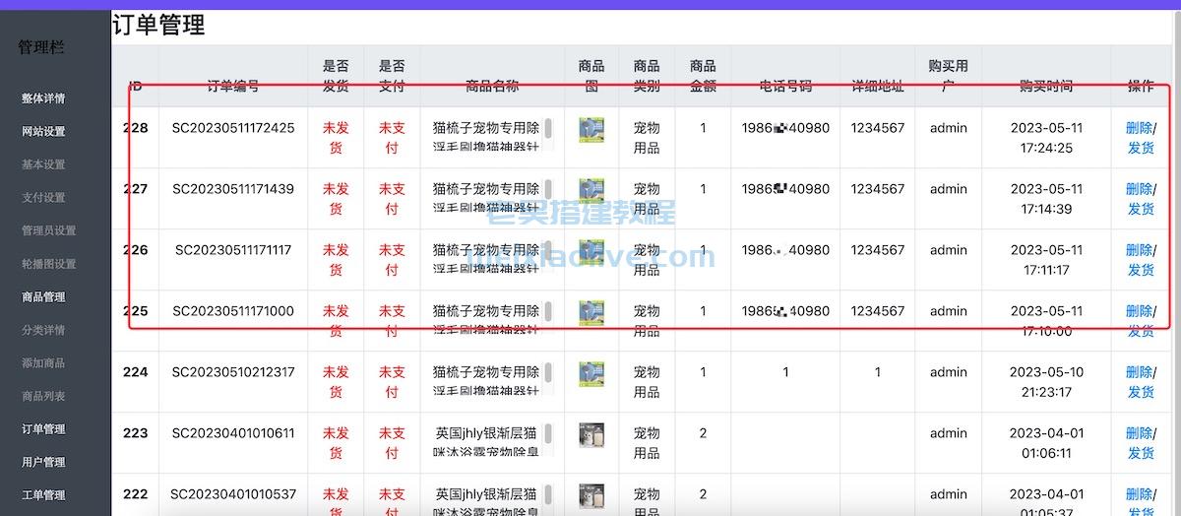Viewport: 1181px width, 516px height.
Task: Ship order 227 via 发货 link
Action: click(1141, 210)
